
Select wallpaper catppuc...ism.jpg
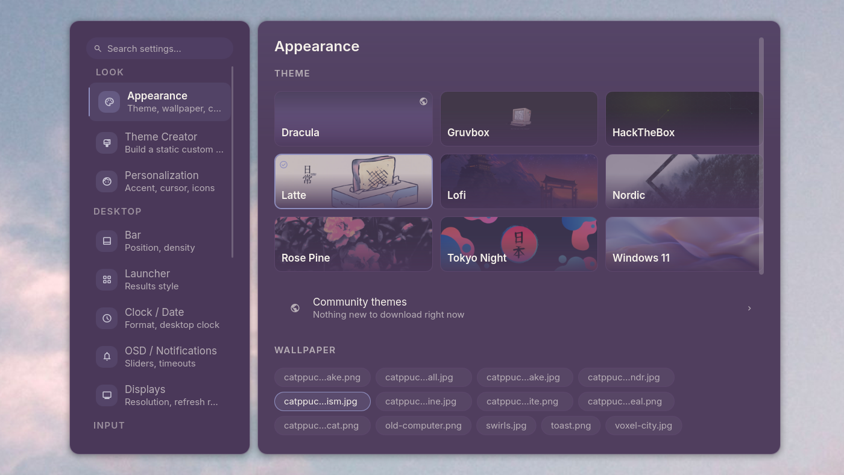pyautogui.click(x=323, y=401)
